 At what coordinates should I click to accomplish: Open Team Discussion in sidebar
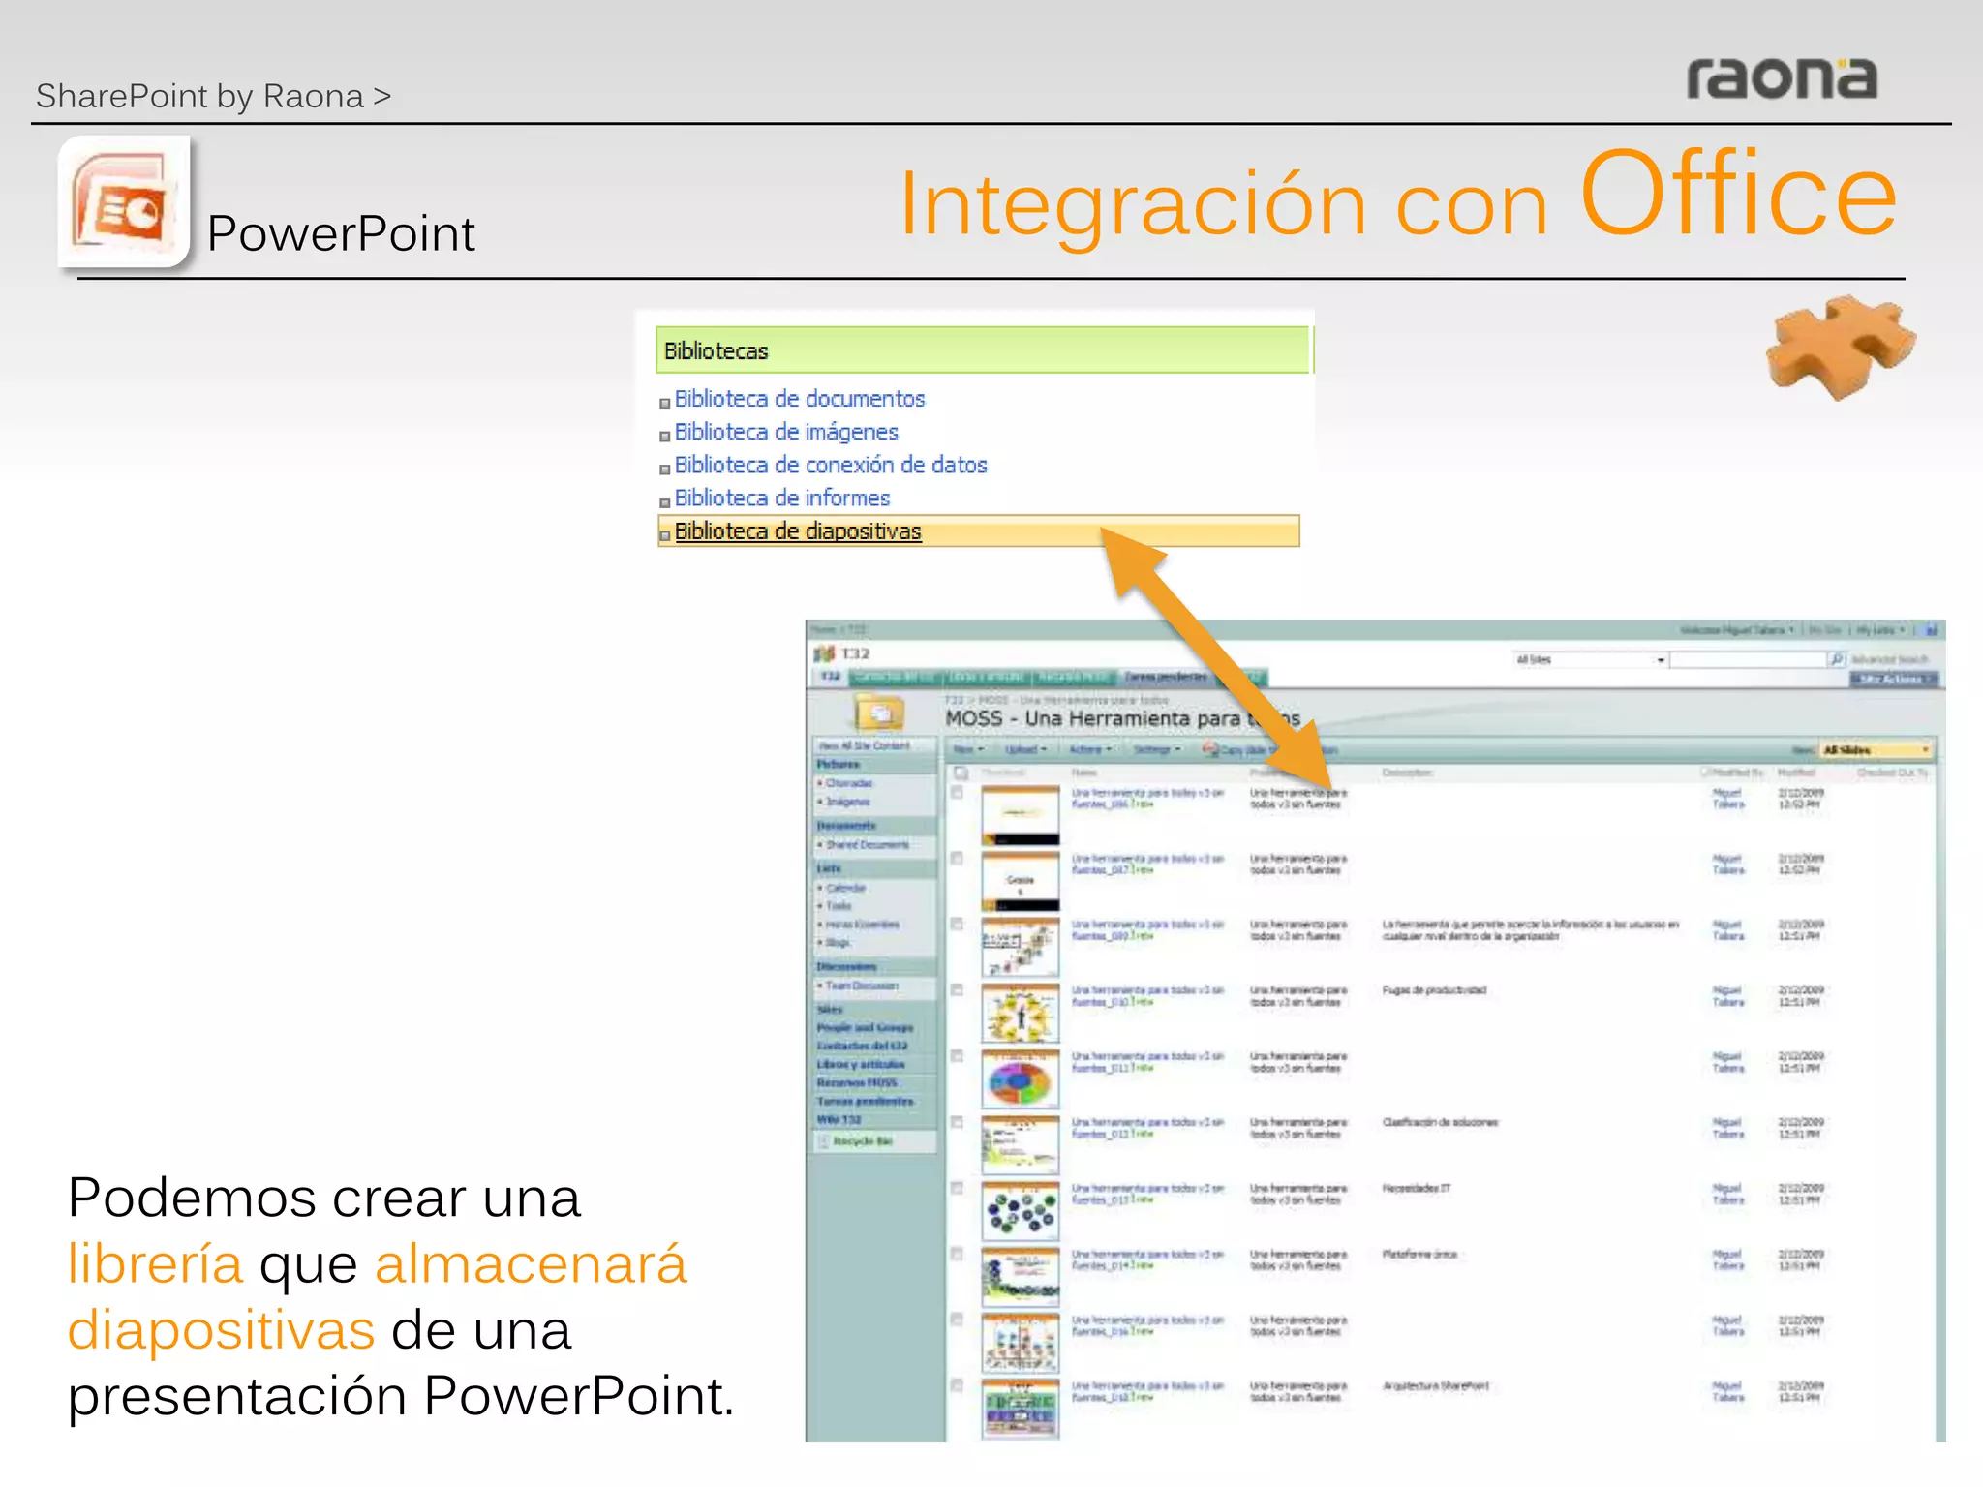pyautogui.click(x=862, y=986)
